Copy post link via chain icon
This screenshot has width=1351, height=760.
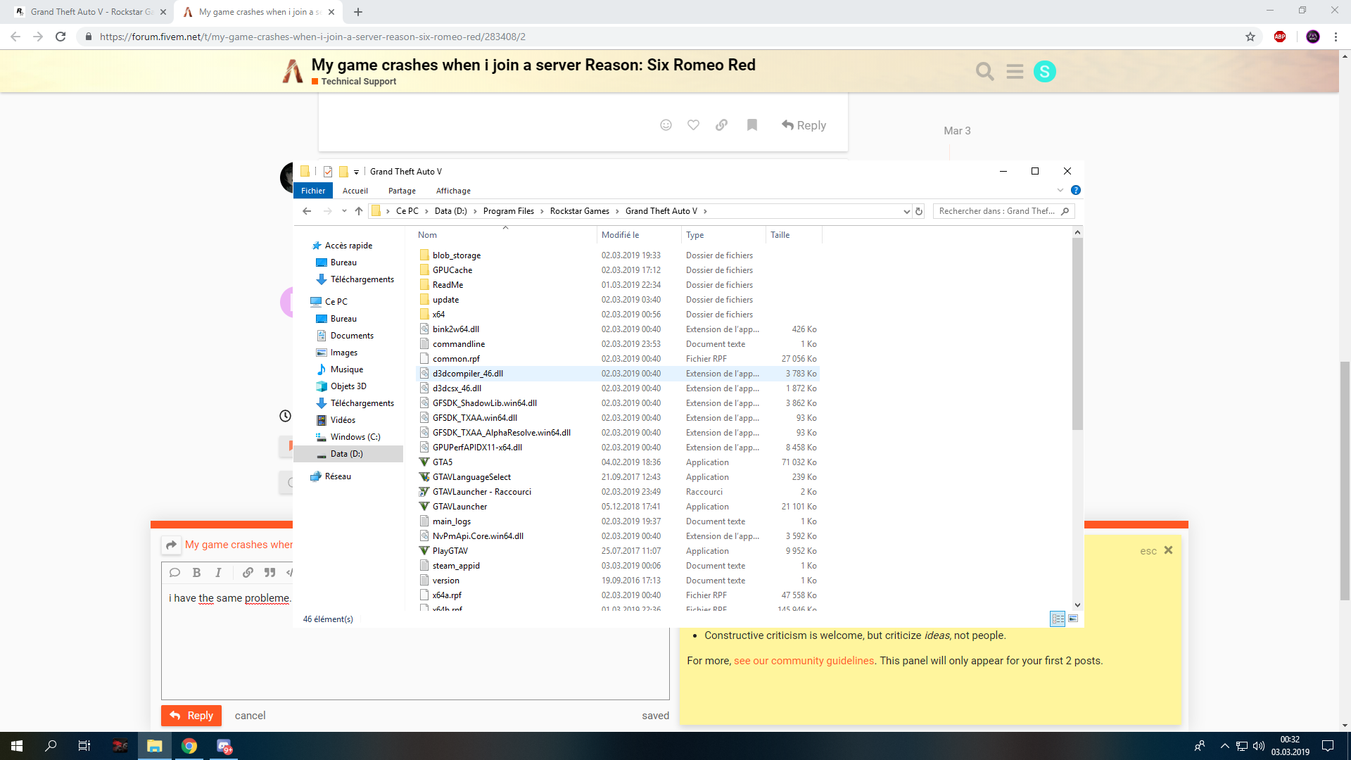click(x=721, y=125)
